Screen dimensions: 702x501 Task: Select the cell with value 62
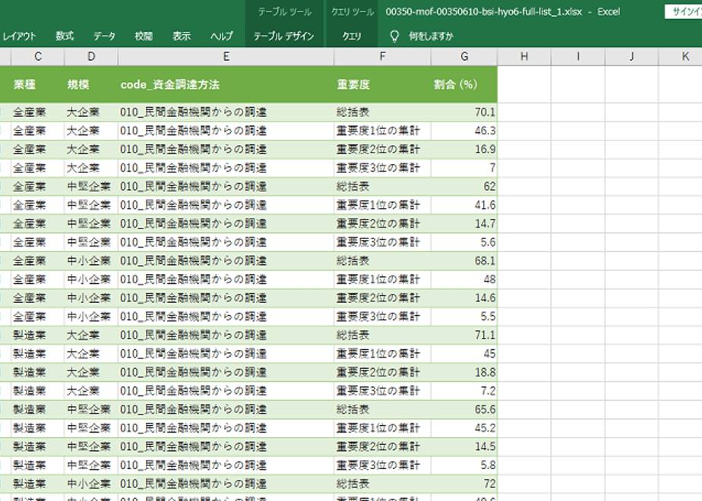coord(464,187)
